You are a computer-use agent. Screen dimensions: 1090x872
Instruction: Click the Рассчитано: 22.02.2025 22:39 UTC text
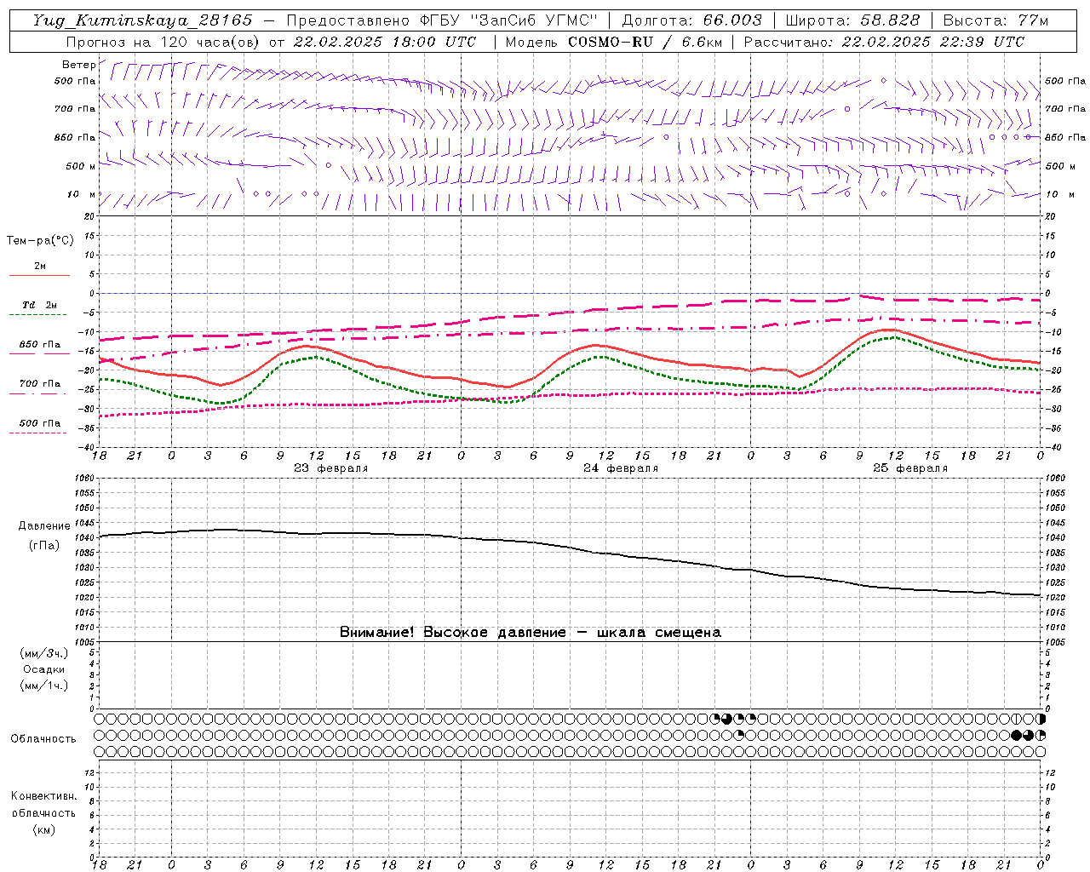[x=884, y=42]
